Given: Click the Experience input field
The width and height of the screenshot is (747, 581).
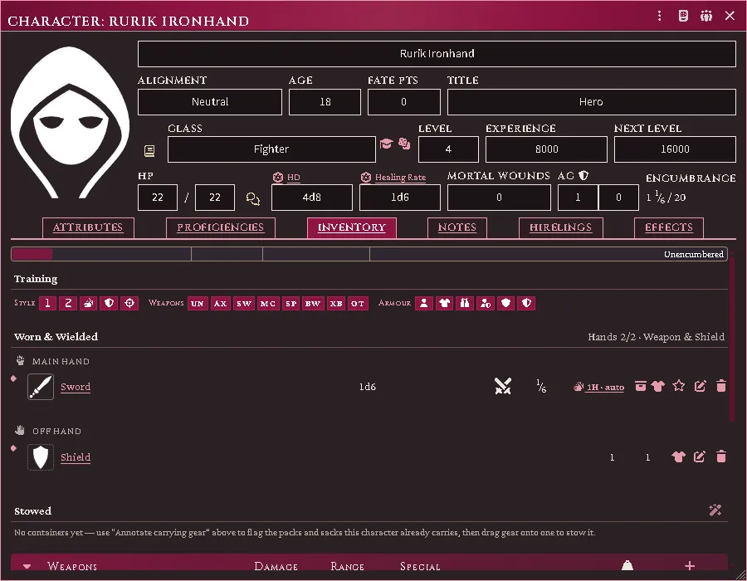Looking at the screenshot, I should click(546, 149).
